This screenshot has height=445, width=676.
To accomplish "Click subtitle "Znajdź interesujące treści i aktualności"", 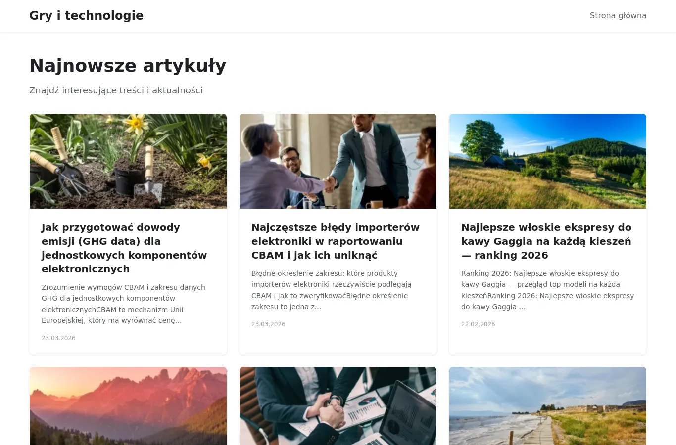I will 116,90.
